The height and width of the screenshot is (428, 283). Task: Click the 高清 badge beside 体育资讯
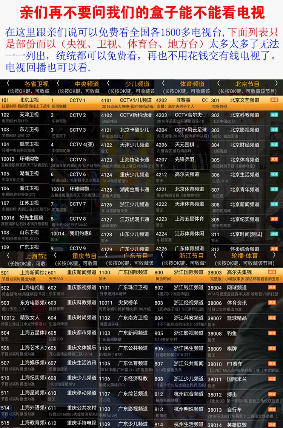click(x=272, y=302)
